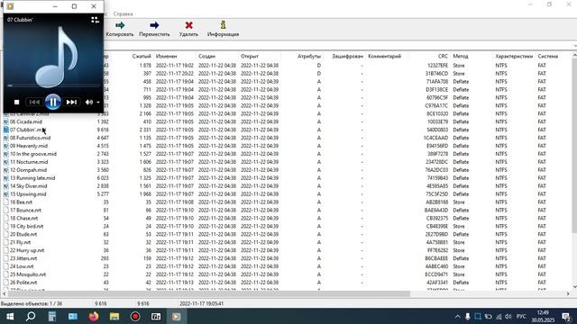
Task: Sort by the Атрибуты column header
Action: click(x=309, y=56)
